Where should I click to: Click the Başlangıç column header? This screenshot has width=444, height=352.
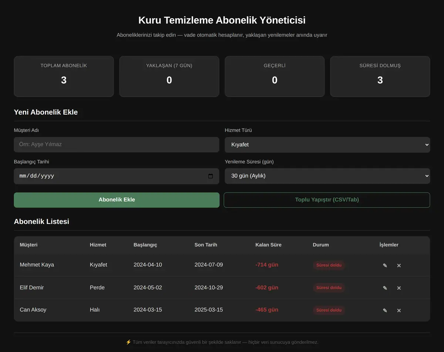tap(145, 245)
